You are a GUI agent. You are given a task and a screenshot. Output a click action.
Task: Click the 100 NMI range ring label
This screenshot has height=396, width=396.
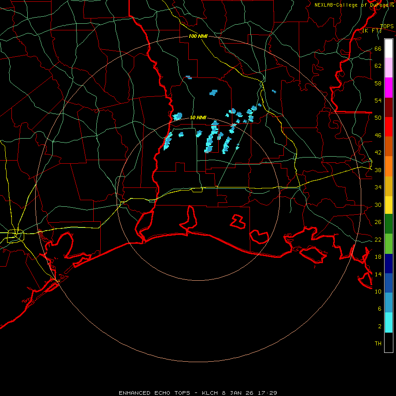click(198, 36)
